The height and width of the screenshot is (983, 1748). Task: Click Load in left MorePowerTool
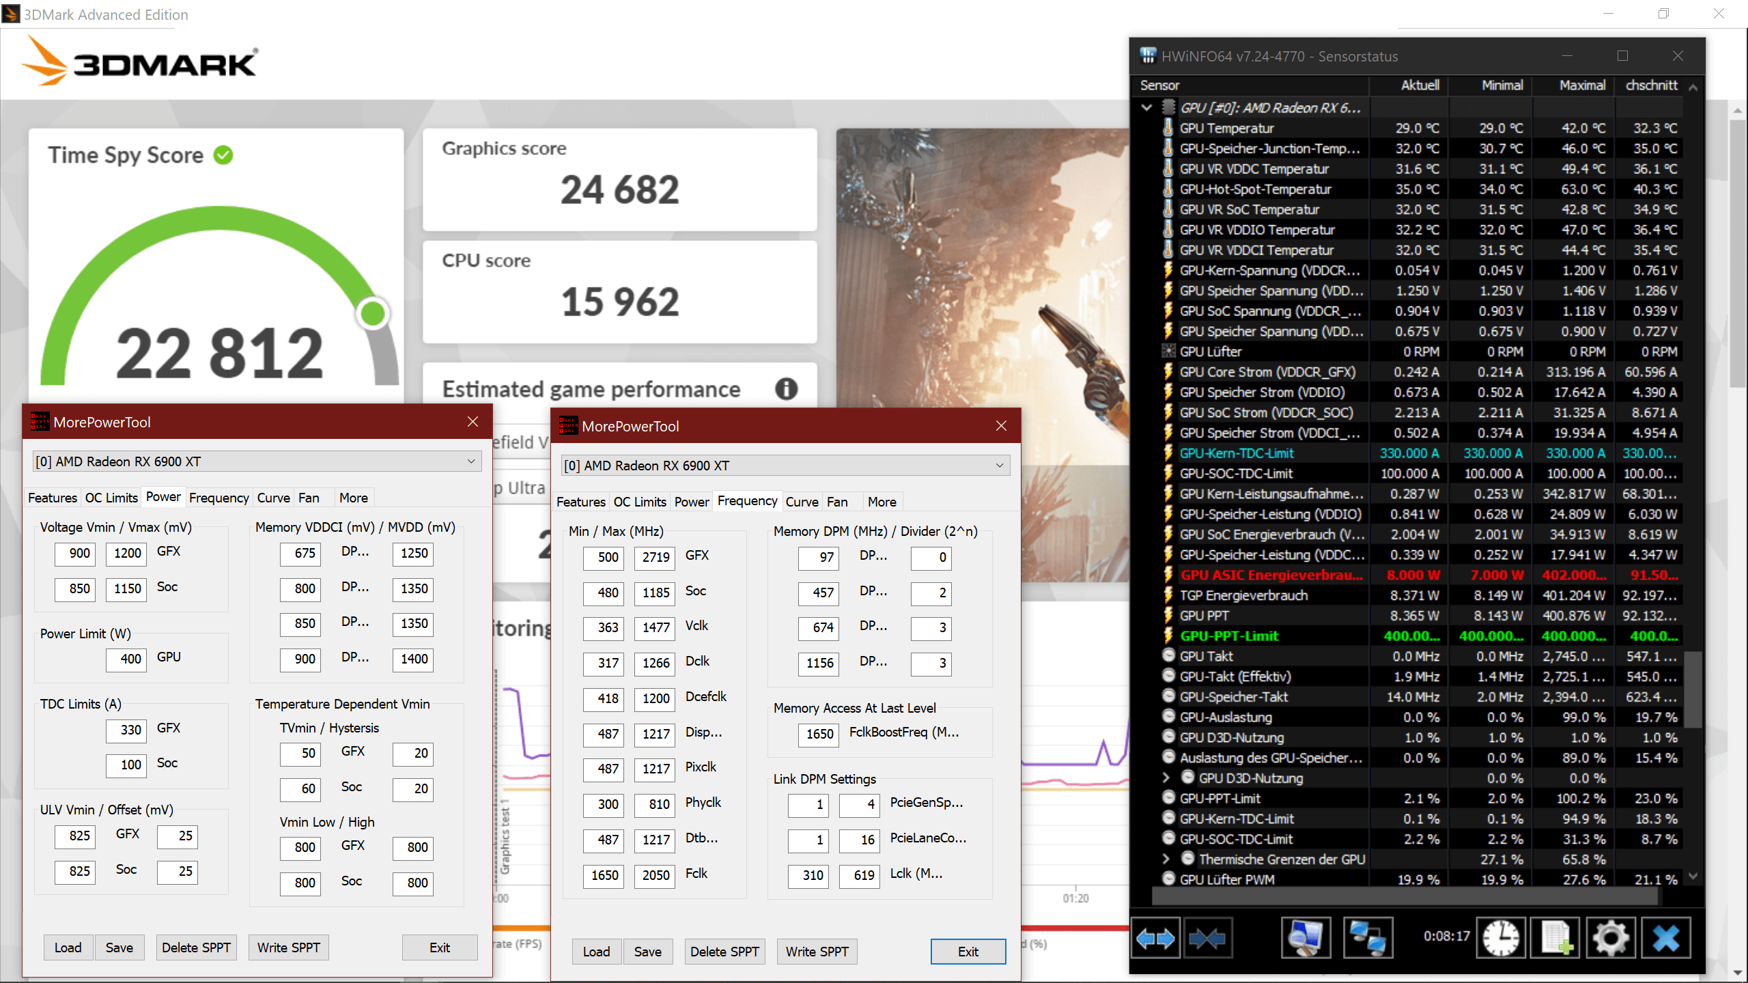tap(68, 948)
